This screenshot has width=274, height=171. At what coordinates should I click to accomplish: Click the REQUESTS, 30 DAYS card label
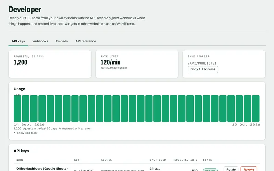(x=29, y=56)
